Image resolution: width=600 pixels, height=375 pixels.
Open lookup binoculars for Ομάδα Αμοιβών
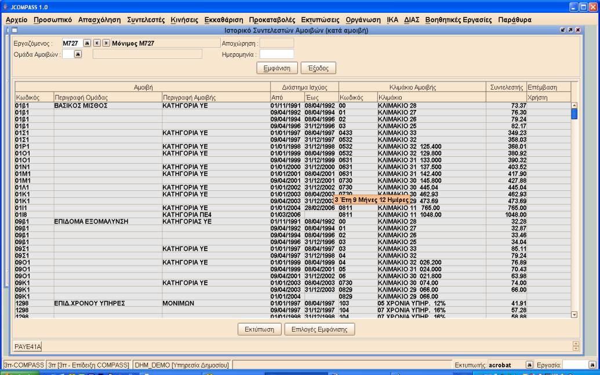[78, 54]
